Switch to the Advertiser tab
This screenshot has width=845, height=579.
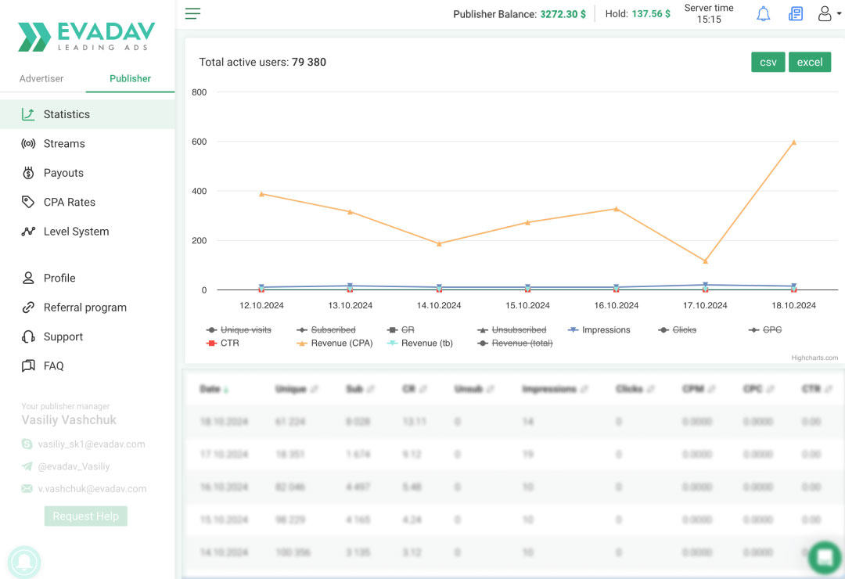pos(41,78)
